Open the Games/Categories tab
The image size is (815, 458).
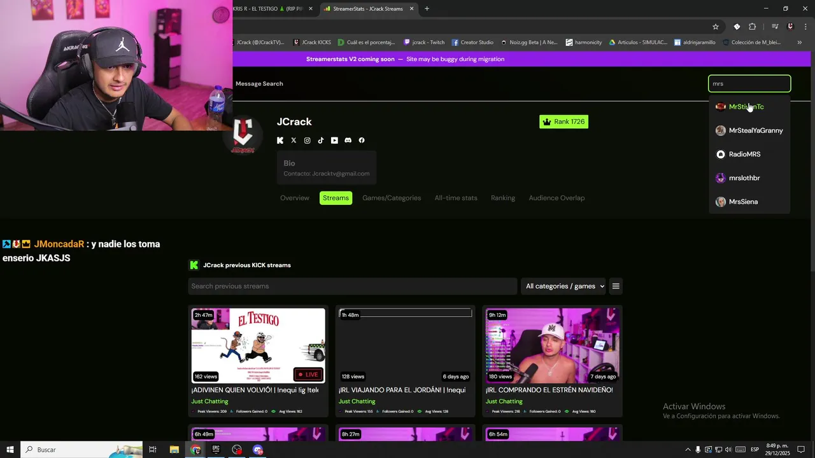(392, 198)
